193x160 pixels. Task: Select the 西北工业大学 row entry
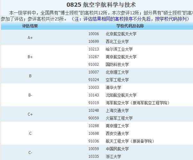117,42
